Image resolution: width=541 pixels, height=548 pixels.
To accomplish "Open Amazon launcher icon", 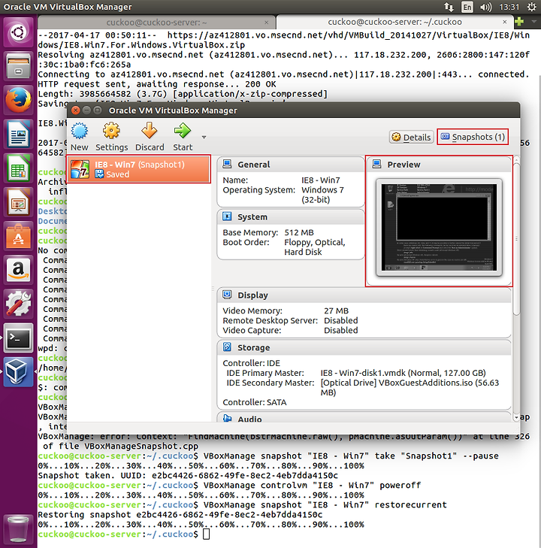I will coord(18,270).
